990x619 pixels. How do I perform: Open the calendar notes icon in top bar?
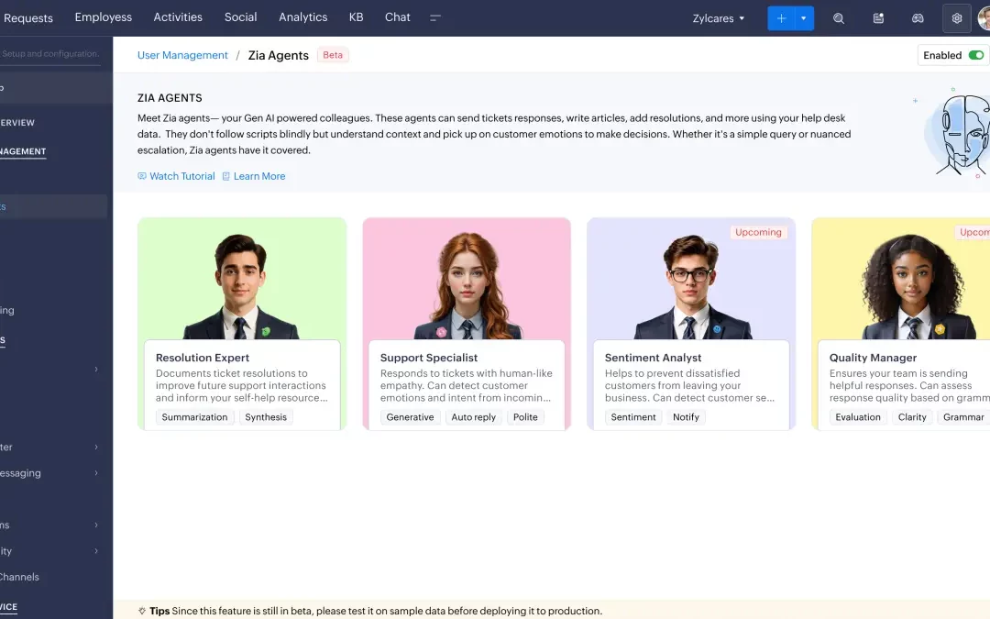[878, 18]
